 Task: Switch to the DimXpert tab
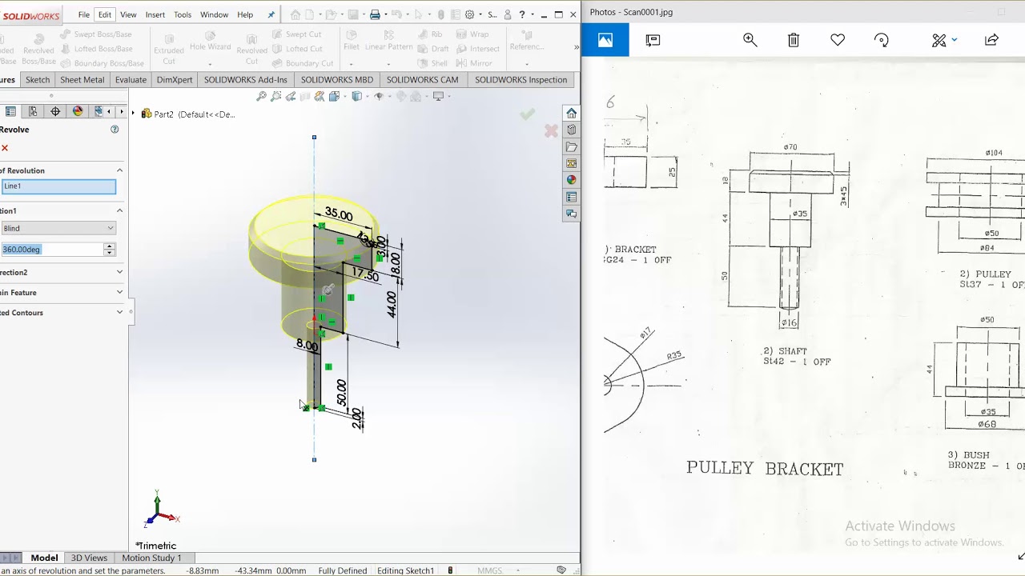click(175, 80)
